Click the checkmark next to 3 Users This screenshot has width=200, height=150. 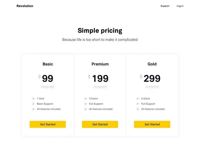click(x=85, y=99)
